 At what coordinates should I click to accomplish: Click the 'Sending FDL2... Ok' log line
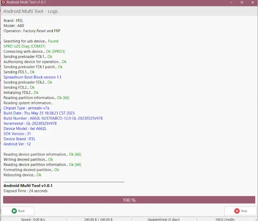click(19, 87)
